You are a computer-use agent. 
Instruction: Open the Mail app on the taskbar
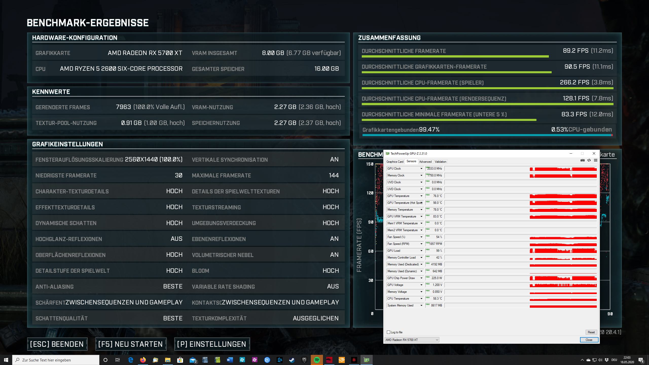pos(193,360)
